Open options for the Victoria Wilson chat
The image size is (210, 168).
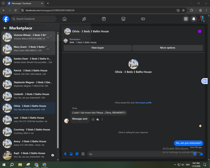(48, 37)
